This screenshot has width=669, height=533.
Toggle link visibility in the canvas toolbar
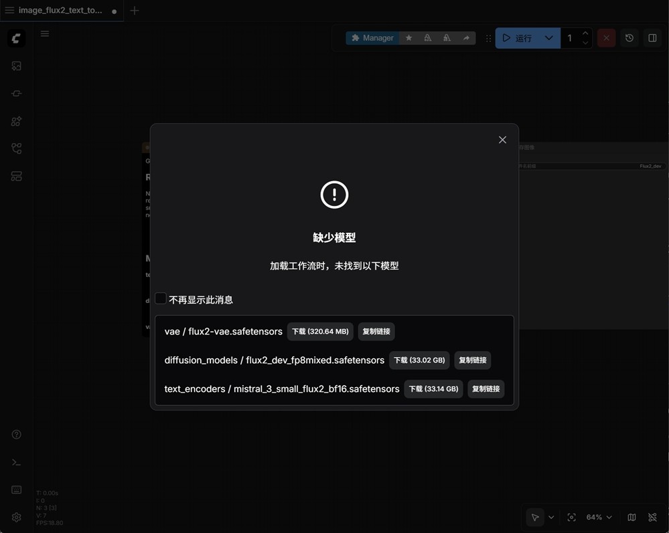(x=652, y=517)
